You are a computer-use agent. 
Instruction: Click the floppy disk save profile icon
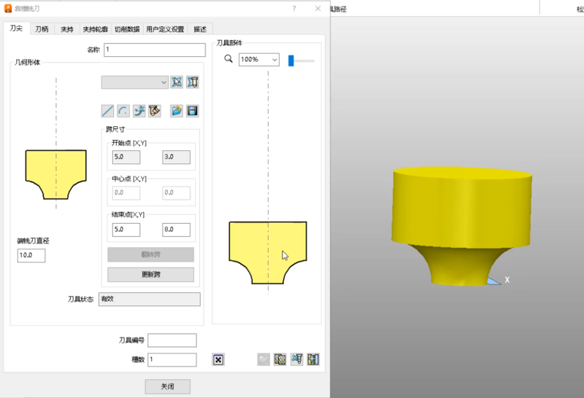(193, 111)
